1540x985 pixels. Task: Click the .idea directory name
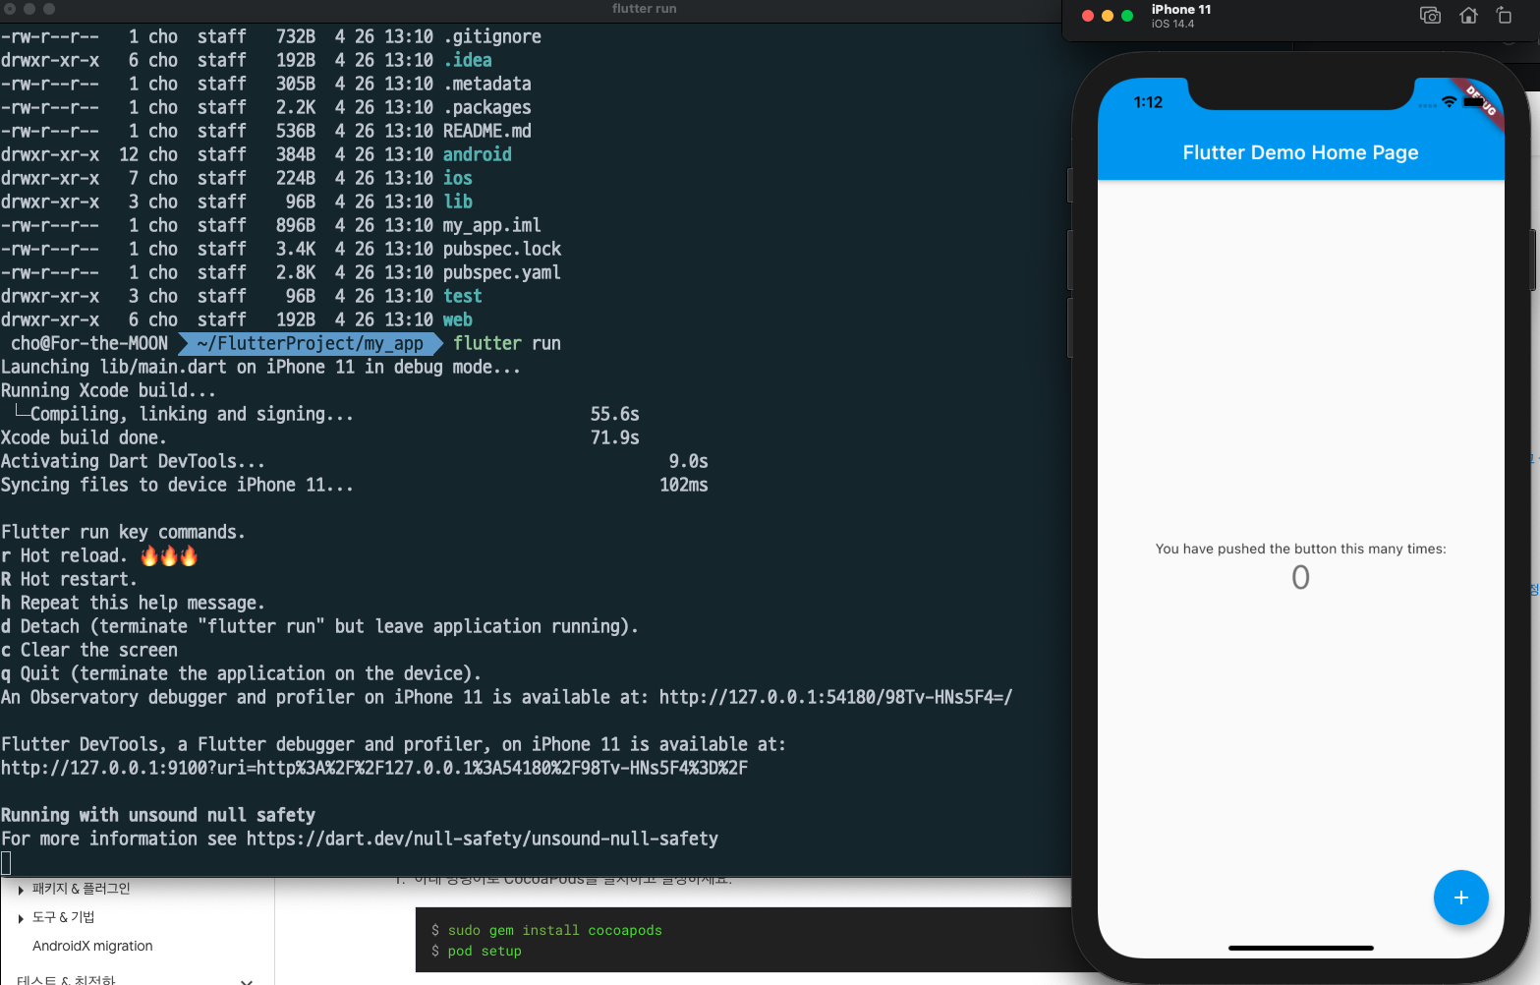click(468, 60)
